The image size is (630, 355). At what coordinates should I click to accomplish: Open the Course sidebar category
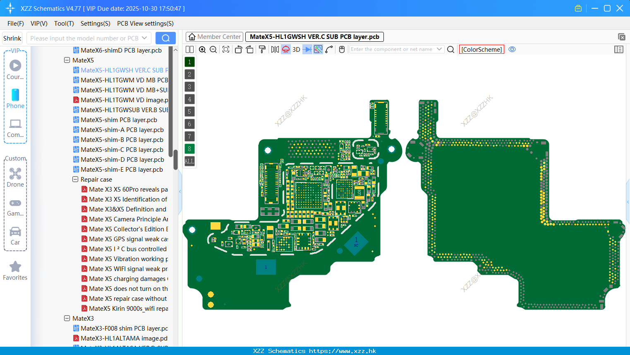15,70
